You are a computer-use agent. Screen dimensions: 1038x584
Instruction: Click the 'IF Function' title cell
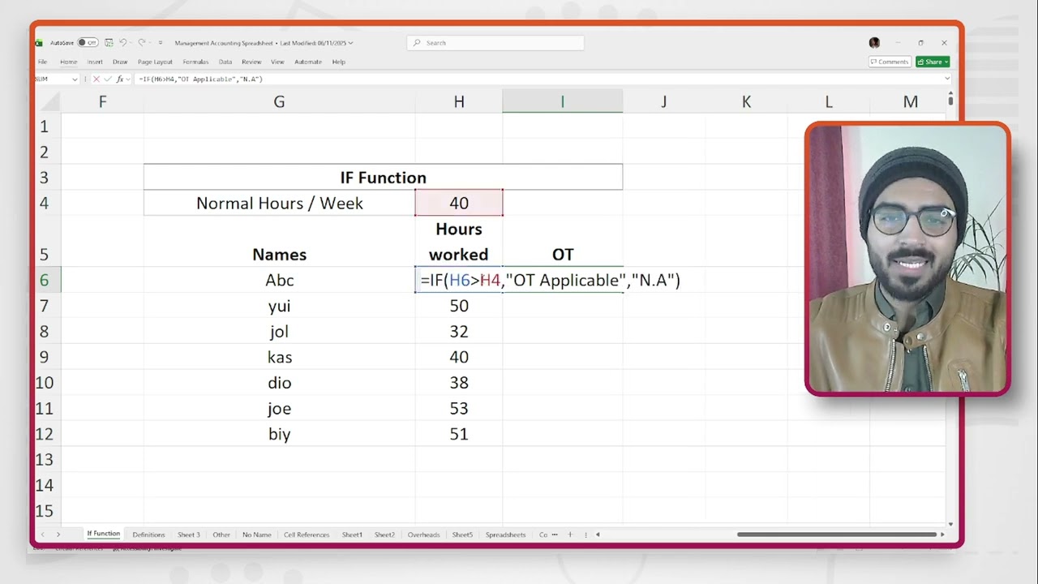[383, 178]
